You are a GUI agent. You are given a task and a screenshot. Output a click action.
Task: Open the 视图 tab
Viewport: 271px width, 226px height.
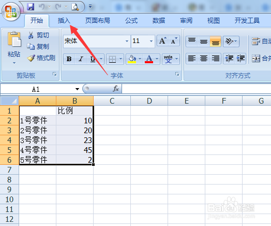(214, 21)
